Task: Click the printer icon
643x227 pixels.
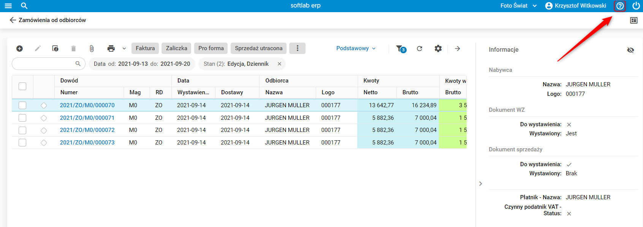Action: pyautogui.click(x=111, y=48)
